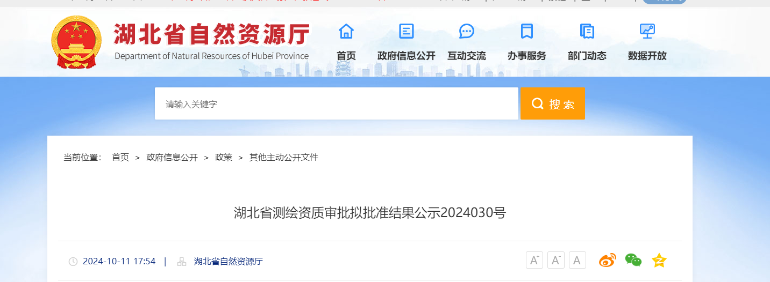Click the 湖北省自然资源厅 source link
This screenshot has height=282, width=770.
(x=229, y=262)
